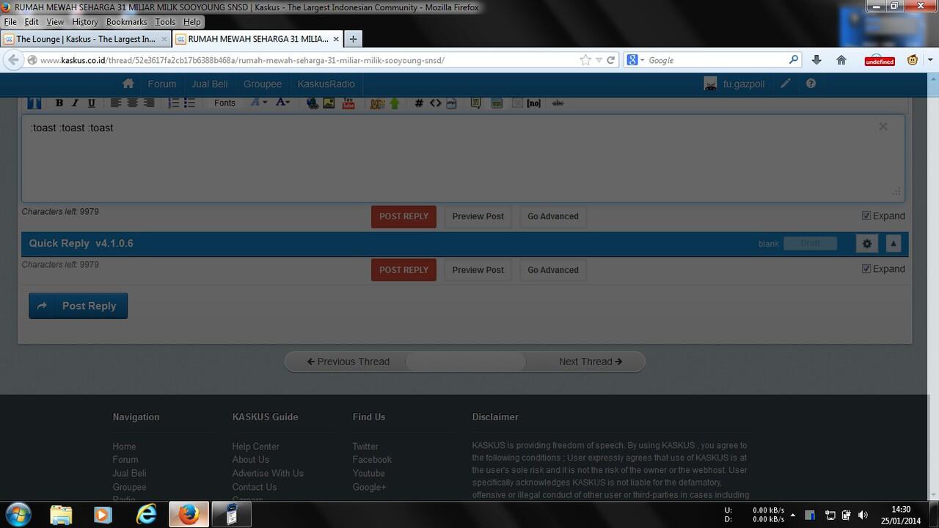
Task: Open the Fonts dropdown
Action: point(224,103)
